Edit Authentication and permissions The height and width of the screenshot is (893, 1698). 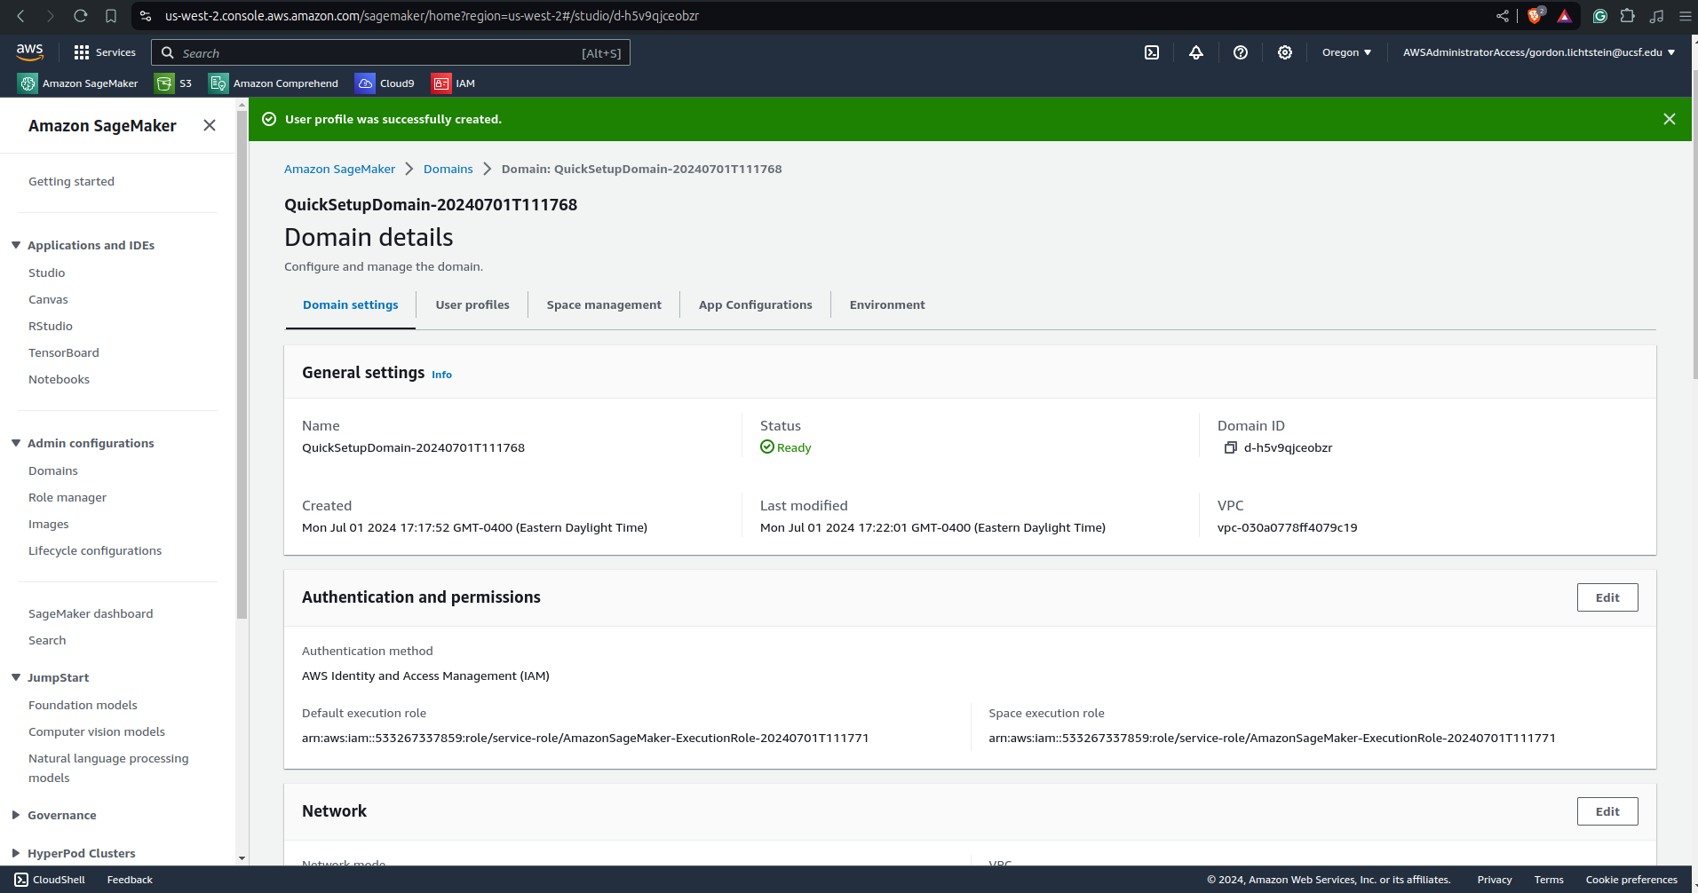1607,597
